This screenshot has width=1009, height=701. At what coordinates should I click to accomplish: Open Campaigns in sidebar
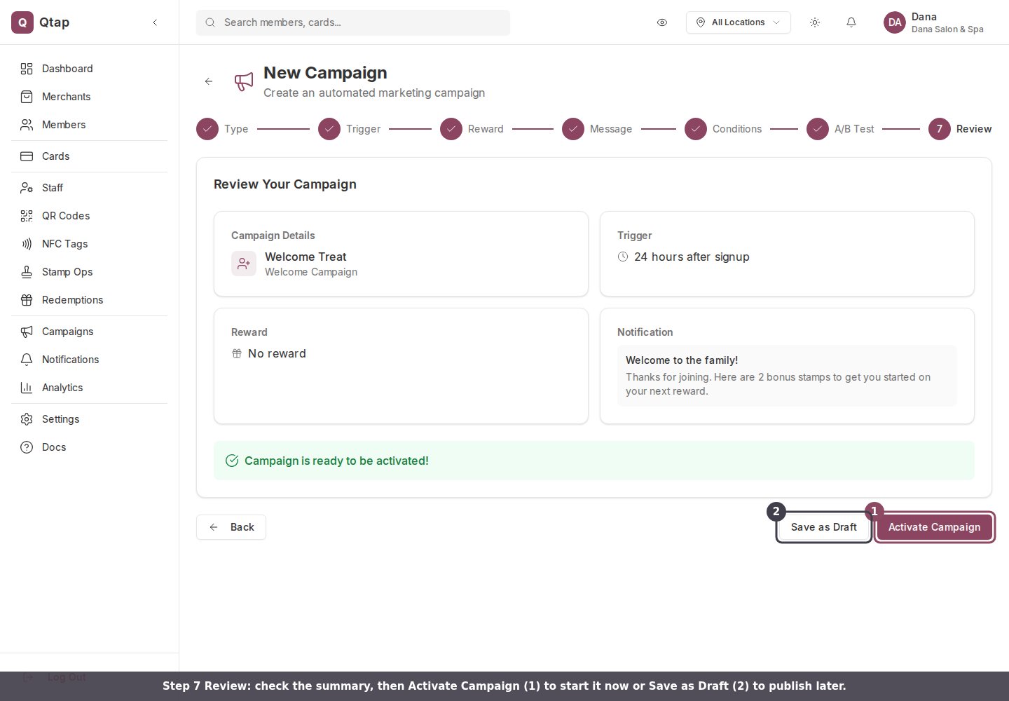89,332
